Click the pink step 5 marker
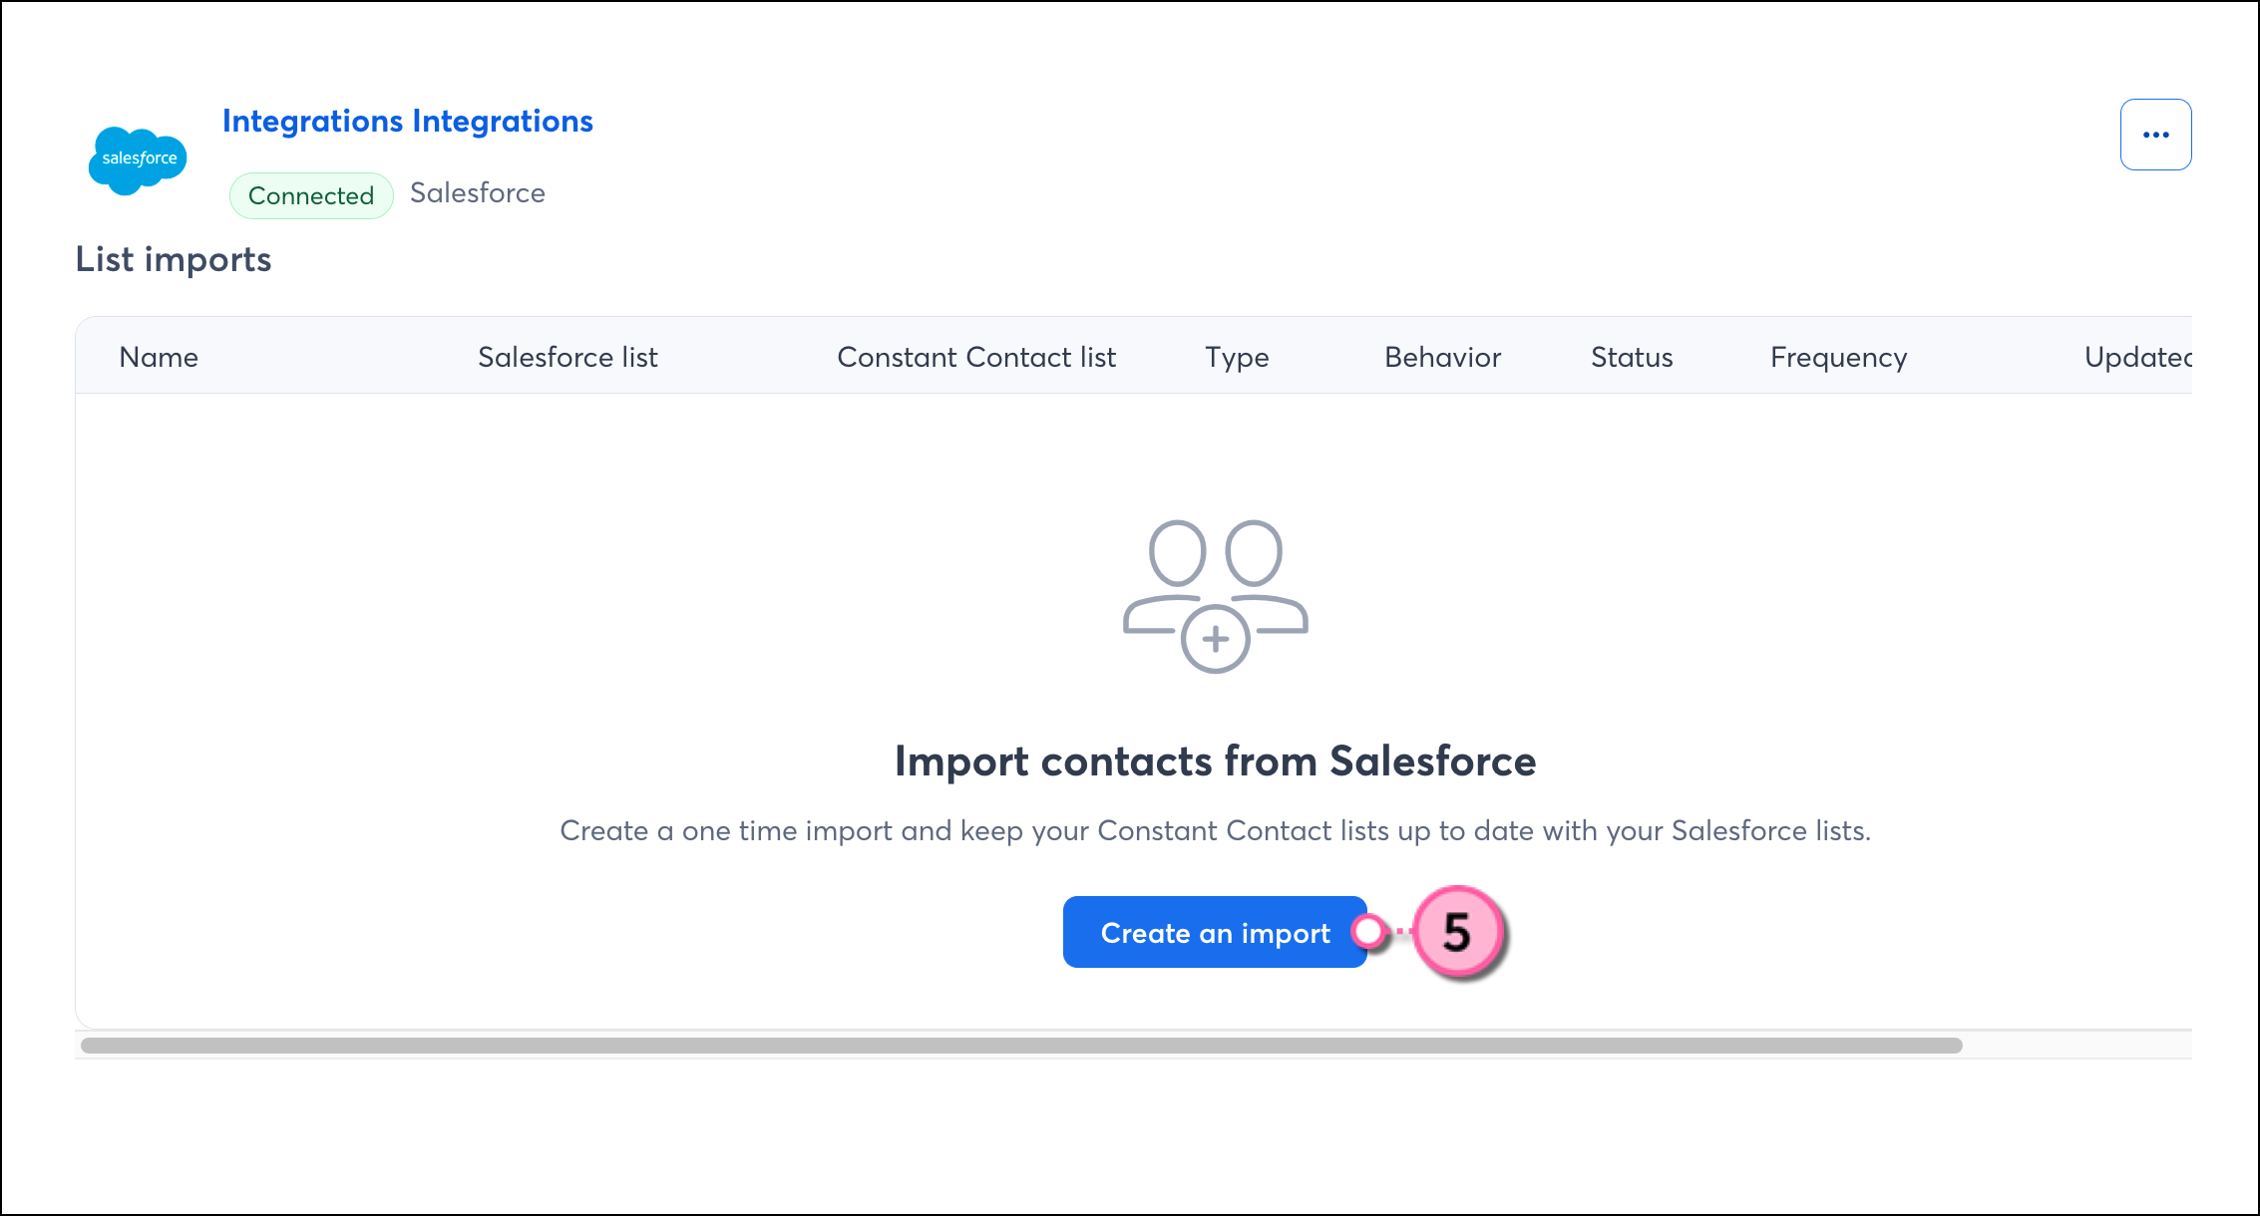The height and width of the screenshot is (1216, 2260). point(1457,933)
